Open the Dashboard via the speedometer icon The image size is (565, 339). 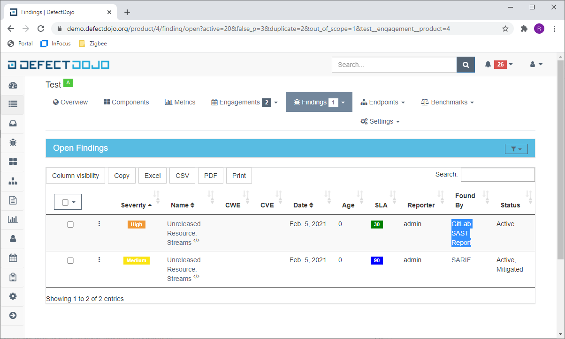pos(12,85)
